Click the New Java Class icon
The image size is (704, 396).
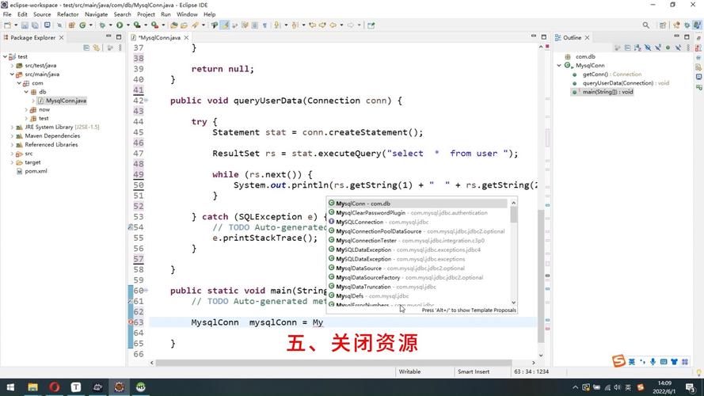point(82,25)
